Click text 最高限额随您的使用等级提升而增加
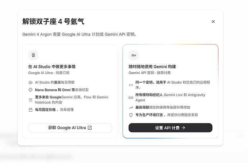248x163 pixels. 163,107
